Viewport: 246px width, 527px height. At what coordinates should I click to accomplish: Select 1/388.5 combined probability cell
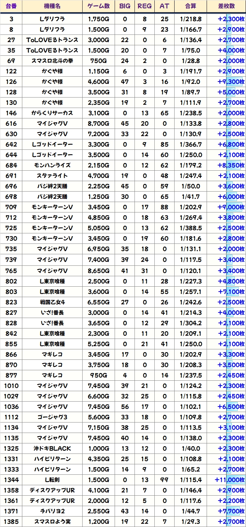click(191, 228)
